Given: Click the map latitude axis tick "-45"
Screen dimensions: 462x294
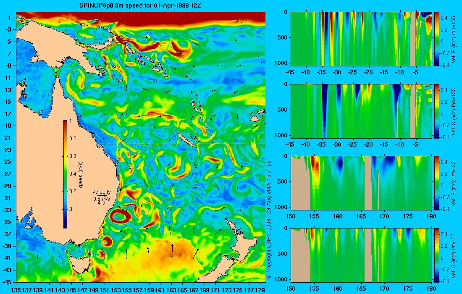Looking at the screenshot, I should (7, 282).
